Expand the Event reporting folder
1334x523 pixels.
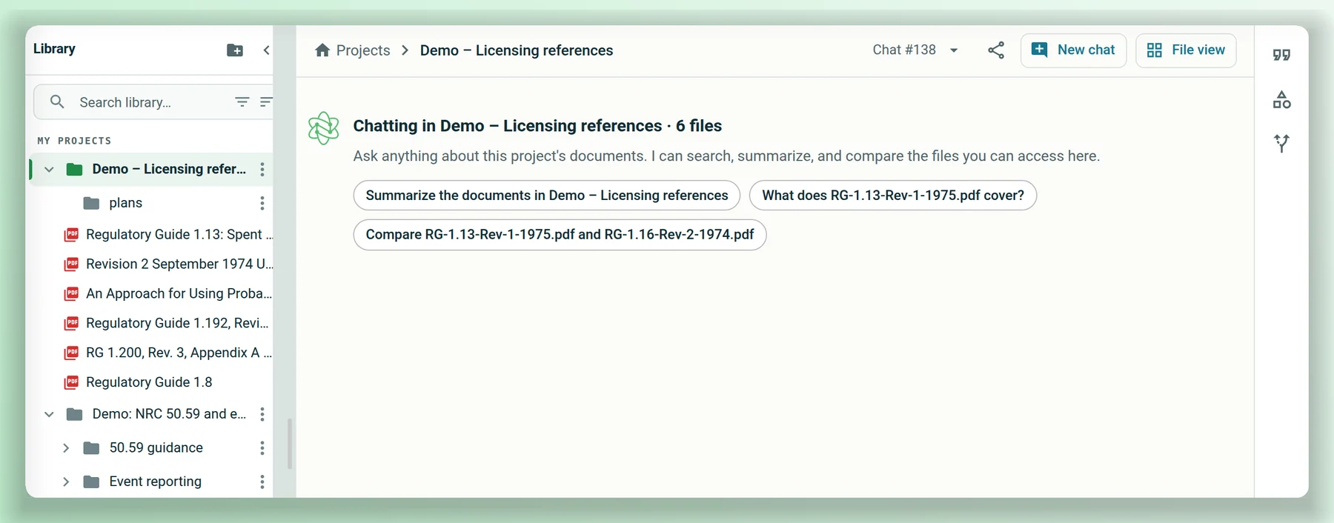[x=66, y=482]
